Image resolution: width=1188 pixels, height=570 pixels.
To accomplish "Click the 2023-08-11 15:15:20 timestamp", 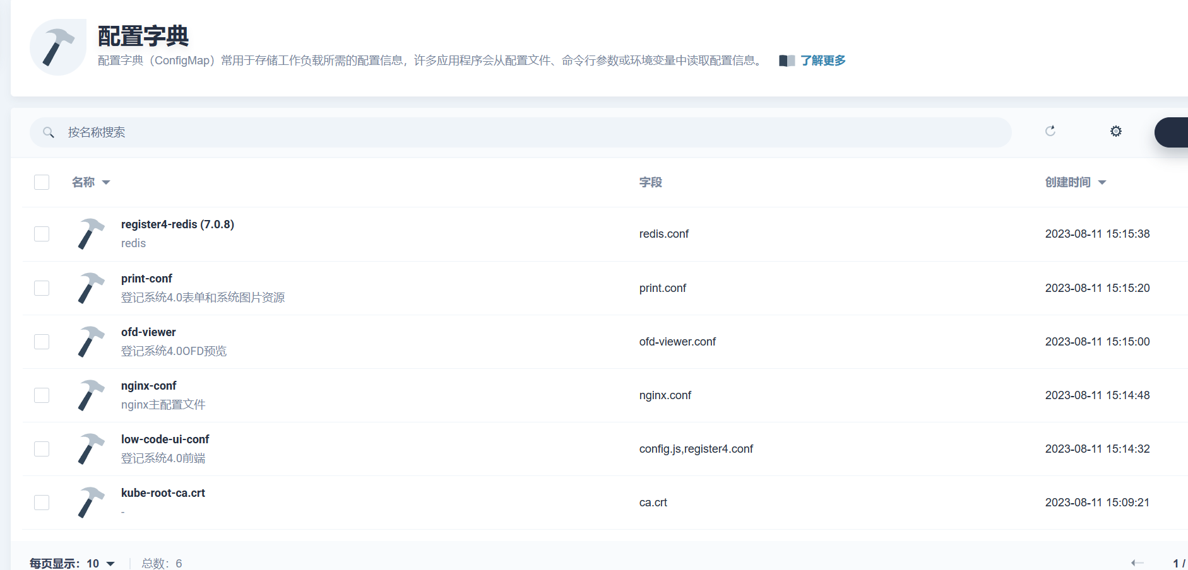I will [x=1098, y=288].
